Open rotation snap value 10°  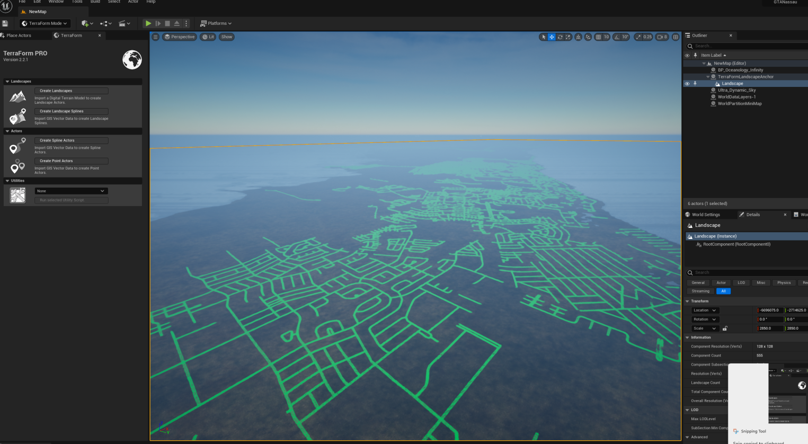(x=625, y=37)
